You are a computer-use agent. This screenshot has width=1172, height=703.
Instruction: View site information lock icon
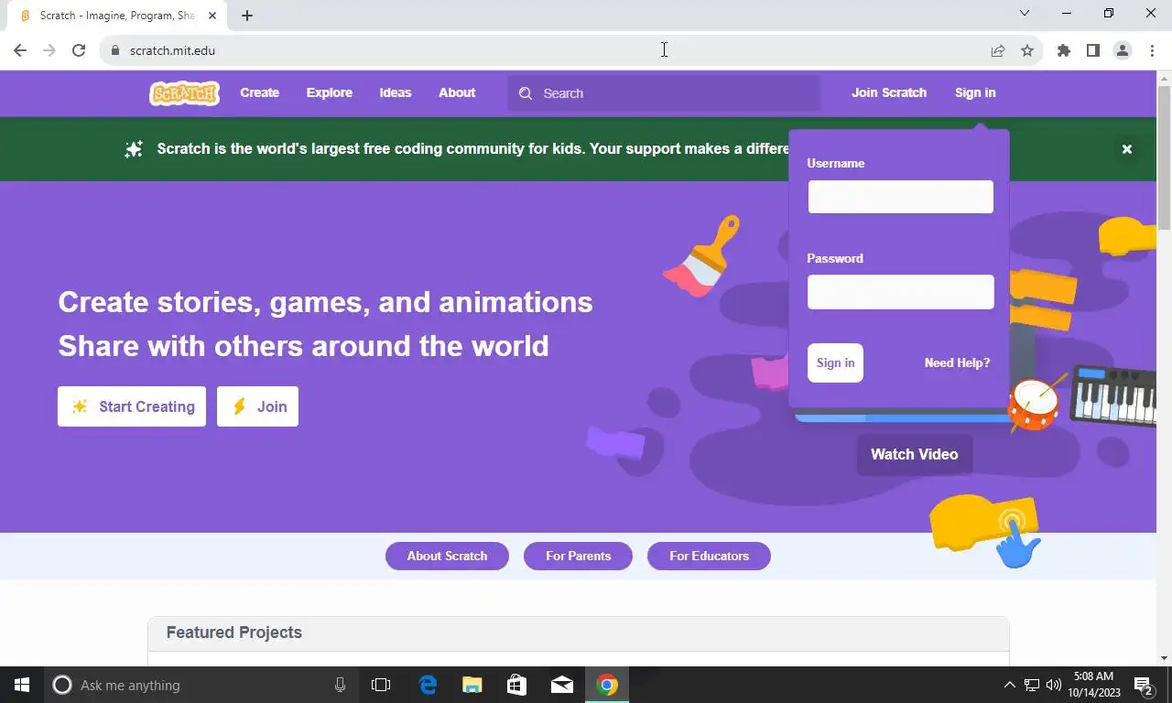pos(115,50)
